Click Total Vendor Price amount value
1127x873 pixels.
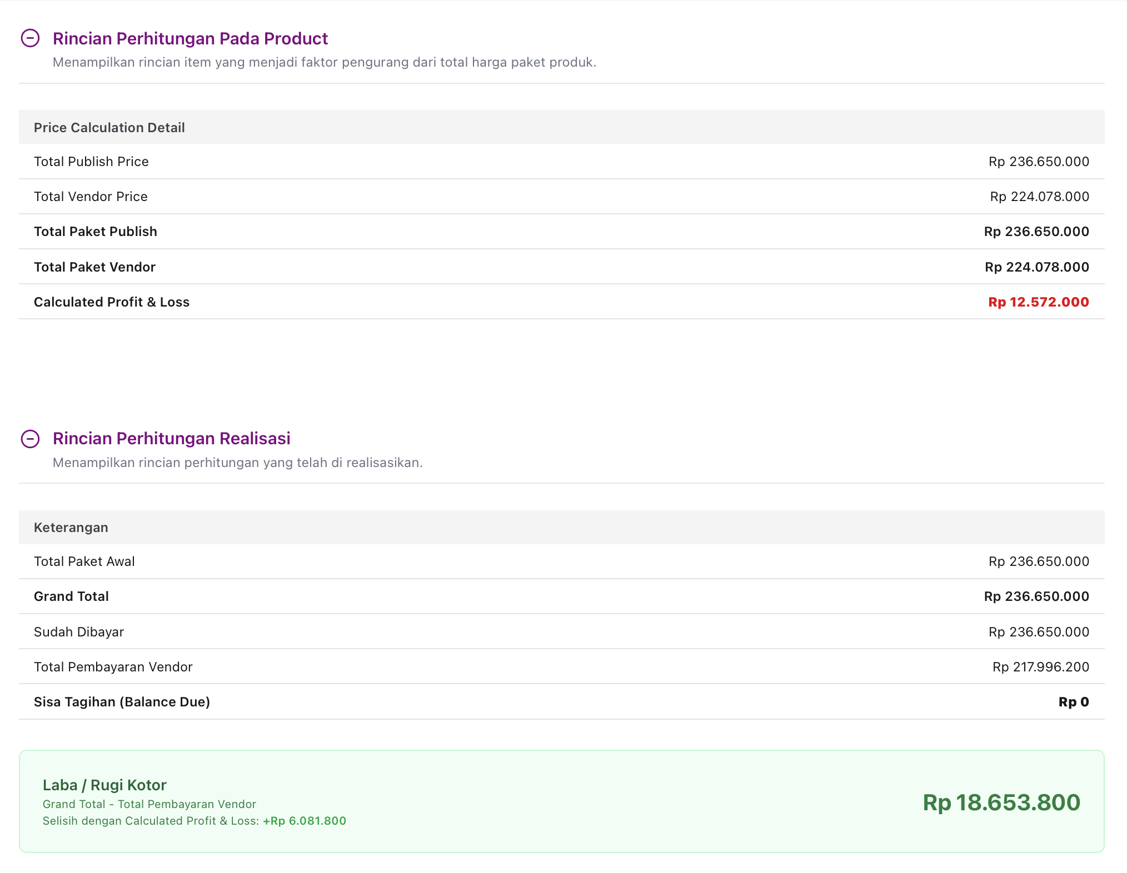click(x=1039, y=197)
